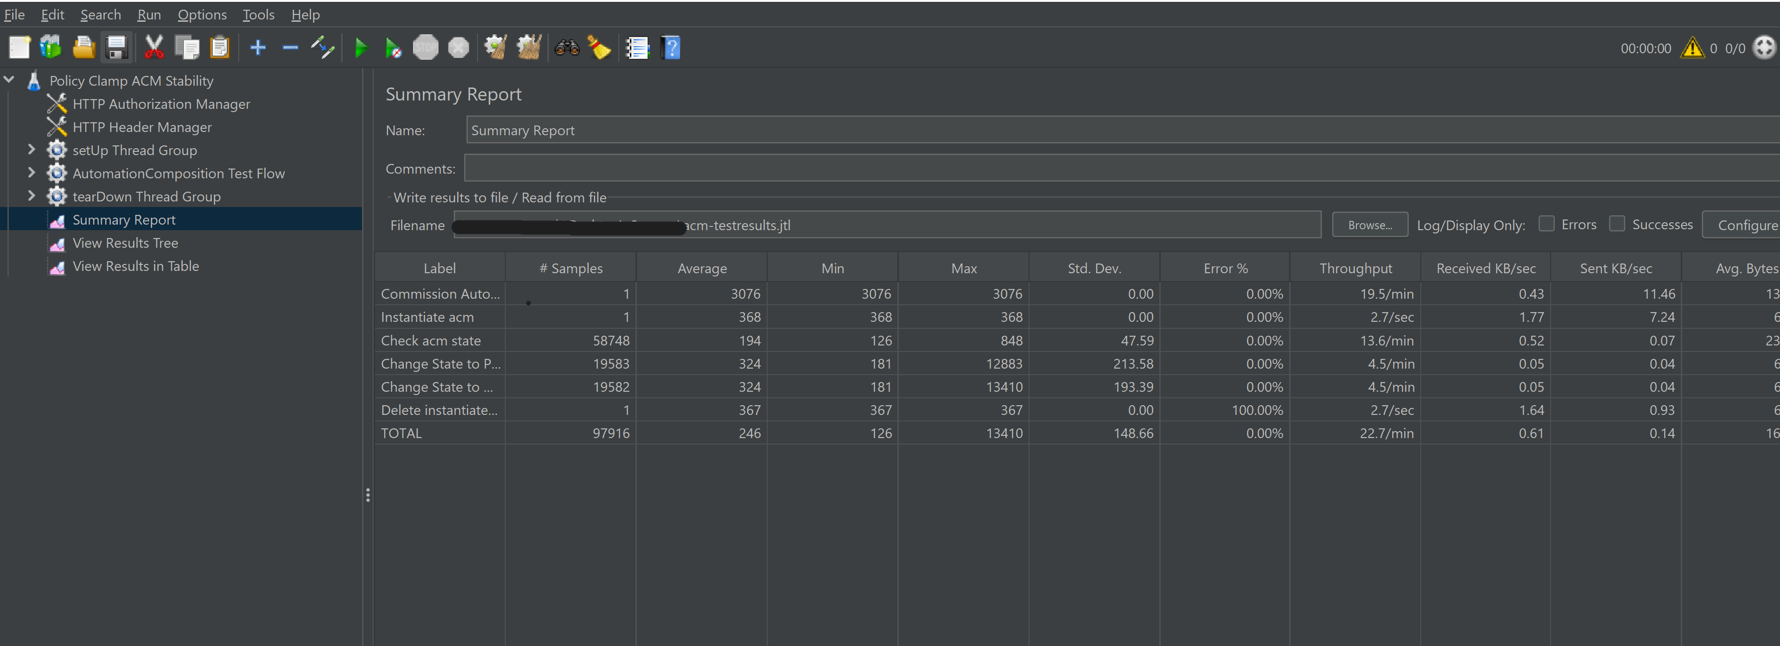This screenshot has width=1780, height=646.
Task: Click the Reset search brush icon
Action: 599,48
